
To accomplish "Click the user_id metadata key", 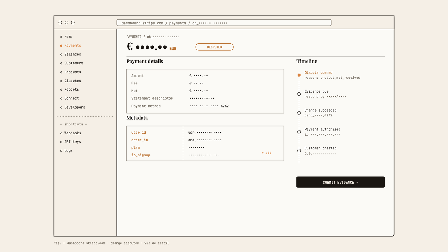I will click(x=139, y=133).
